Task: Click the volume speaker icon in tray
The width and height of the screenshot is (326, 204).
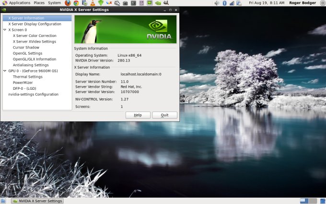Action: (x=217, y=3)
